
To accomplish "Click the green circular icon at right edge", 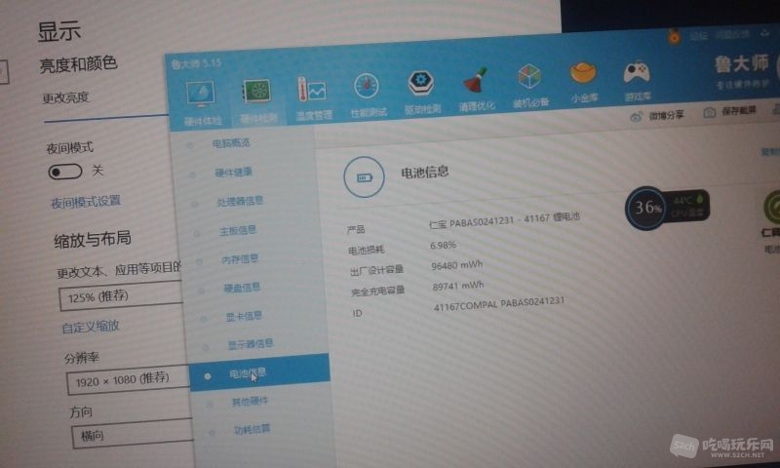I will tap(771, 208).
